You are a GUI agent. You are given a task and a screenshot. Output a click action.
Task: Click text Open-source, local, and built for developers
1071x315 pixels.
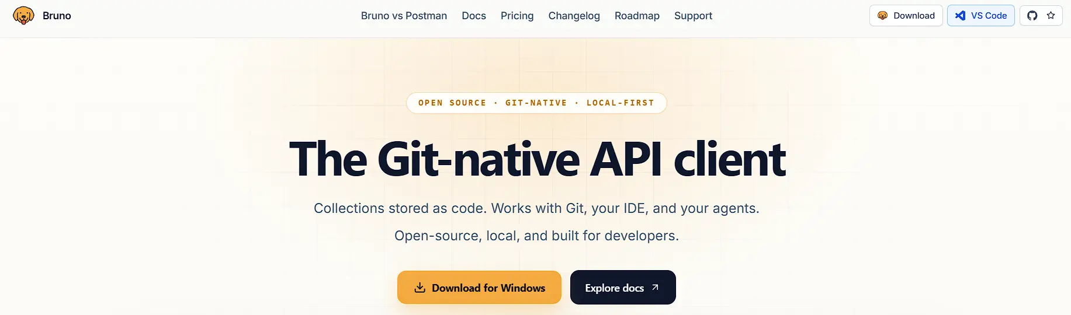click(x=536, y=236)
